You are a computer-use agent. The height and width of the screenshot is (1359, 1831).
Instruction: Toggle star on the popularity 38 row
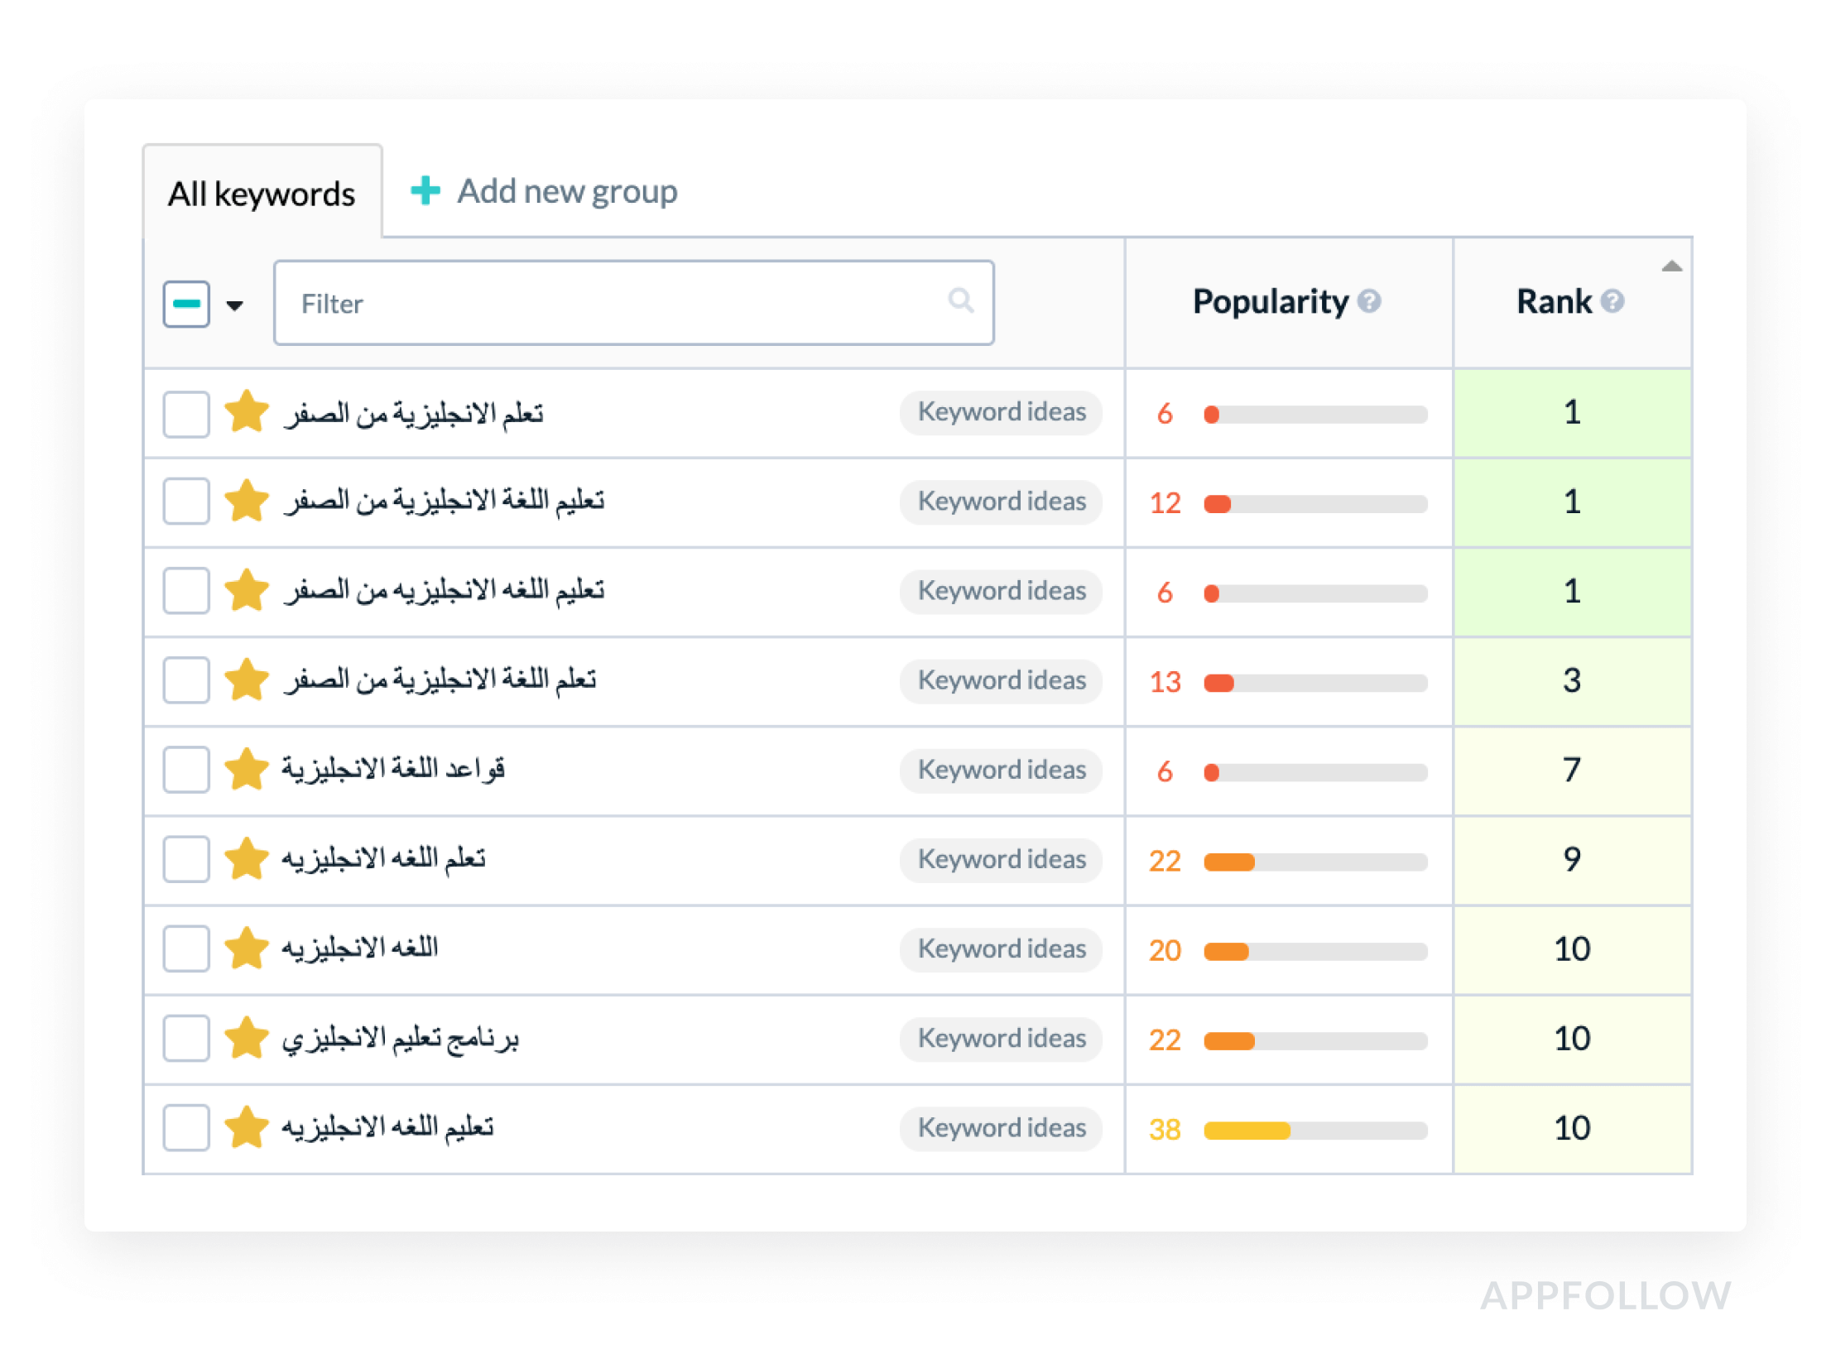247,1127
